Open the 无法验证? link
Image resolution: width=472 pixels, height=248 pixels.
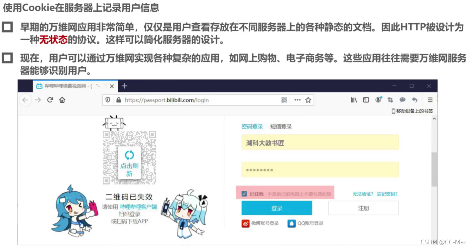[x=363, y=194]
